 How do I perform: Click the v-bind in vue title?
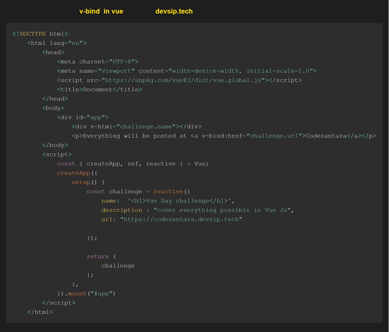[101, 11]
